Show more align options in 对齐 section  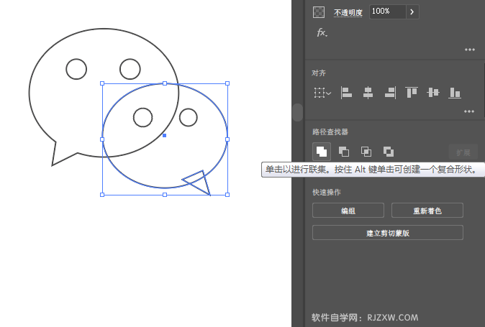[x=469, y=111]
